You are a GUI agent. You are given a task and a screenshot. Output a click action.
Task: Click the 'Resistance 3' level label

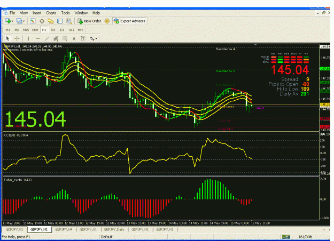coord(225,71)
